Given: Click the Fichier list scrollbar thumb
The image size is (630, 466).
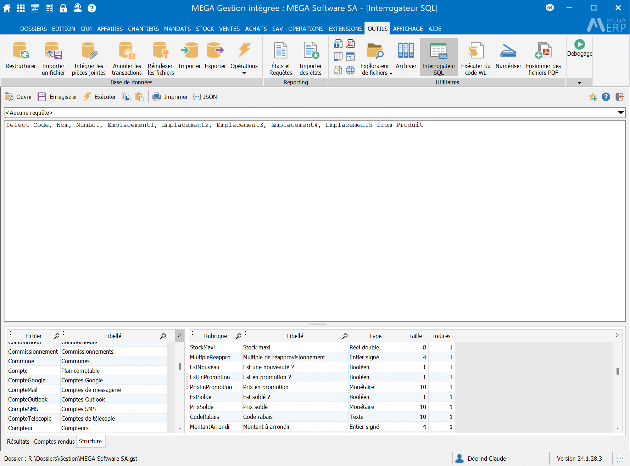Looking at the screenshot, I should click(180, 366).
